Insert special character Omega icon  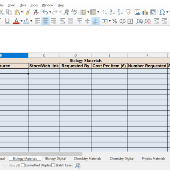[x=162, y=12]
